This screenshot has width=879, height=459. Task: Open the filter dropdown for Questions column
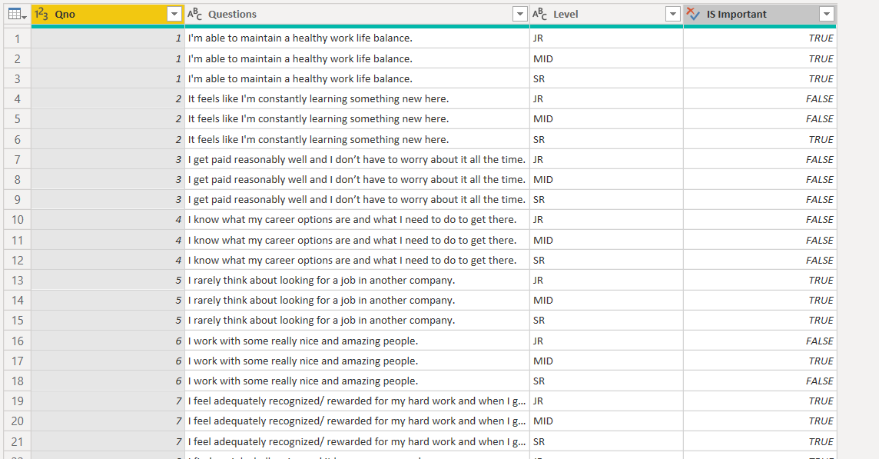point(520,14)
